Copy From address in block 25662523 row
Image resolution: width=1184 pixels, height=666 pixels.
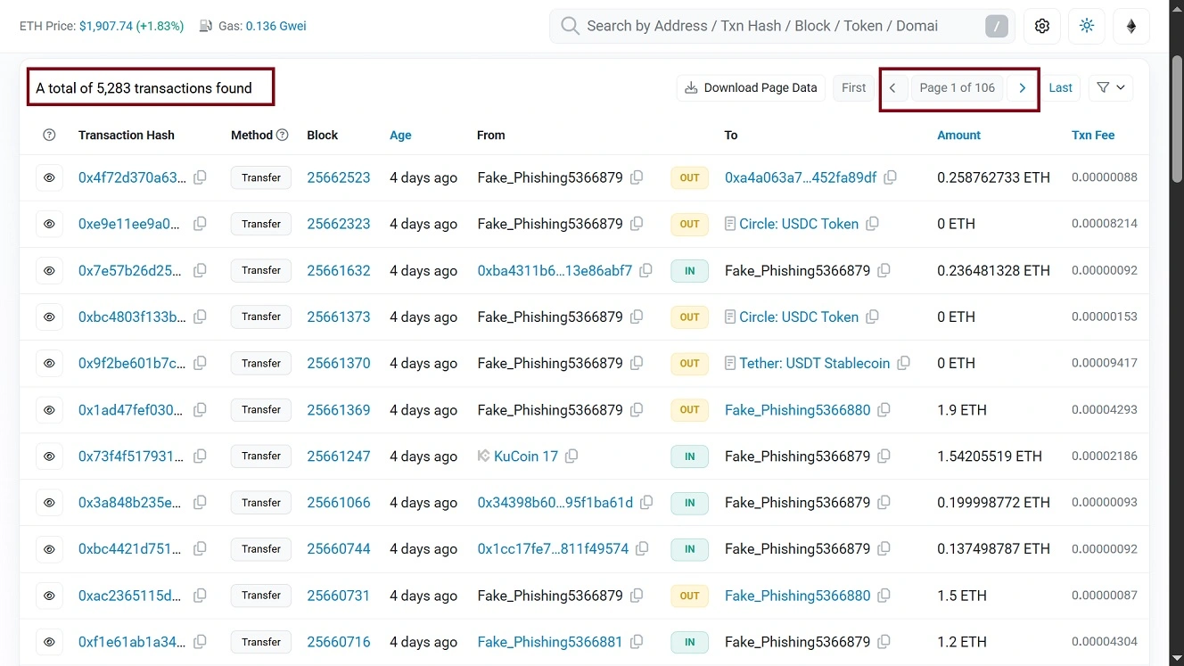tap(637, 177)
